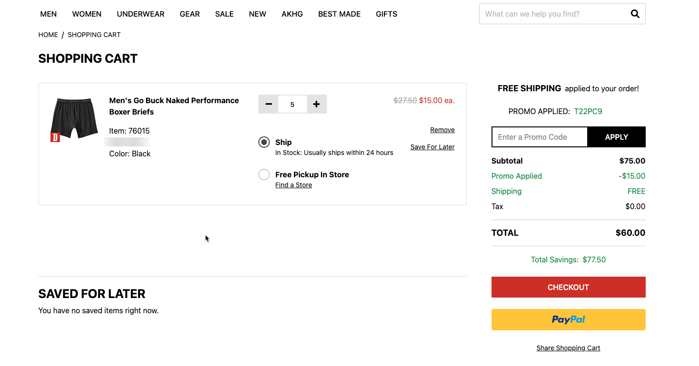The width and height of the screenshot is (699, 366).
Task: Click the HOME breadcrumb link
Action: 48,35
